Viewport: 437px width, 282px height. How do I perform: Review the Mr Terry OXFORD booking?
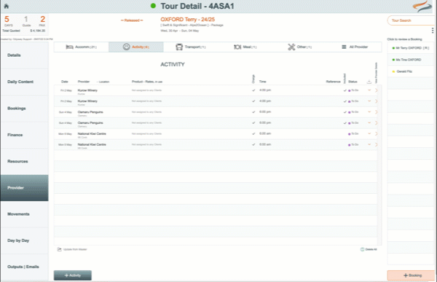(411, 48)
